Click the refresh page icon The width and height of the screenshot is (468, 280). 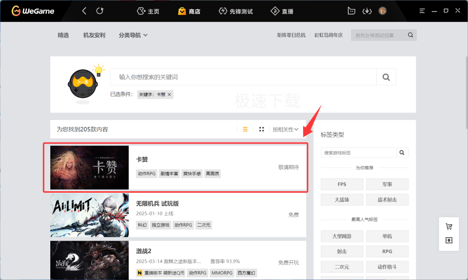tap(100, 11)
